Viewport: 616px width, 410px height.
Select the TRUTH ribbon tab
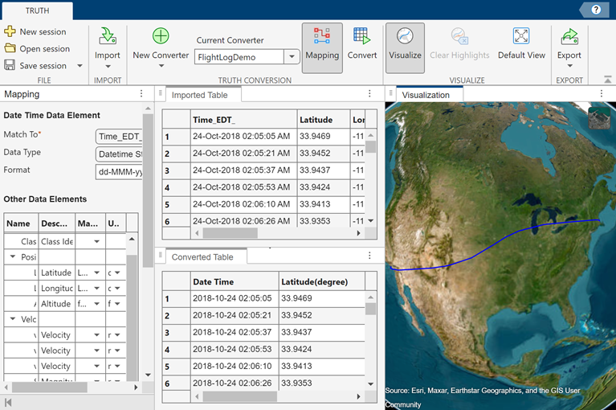pos(36,10)
